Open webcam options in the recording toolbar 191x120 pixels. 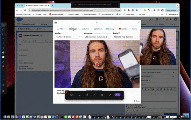coord(72,95)
